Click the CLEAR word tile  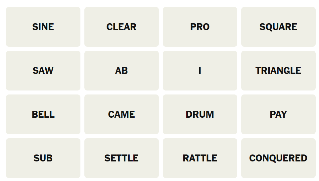(121, 27)
